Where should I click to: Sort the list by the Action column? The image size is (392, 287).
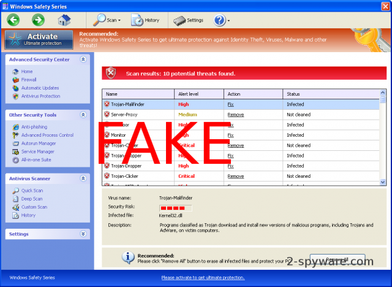[x=253, y=94]
